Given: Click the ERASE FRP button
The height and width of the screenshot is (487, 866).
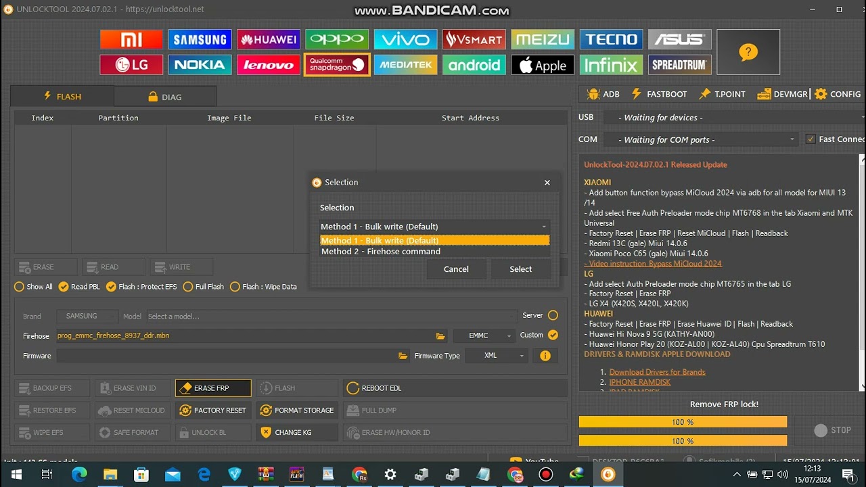Looking at the screenshot, I should [x=213, y=388].
